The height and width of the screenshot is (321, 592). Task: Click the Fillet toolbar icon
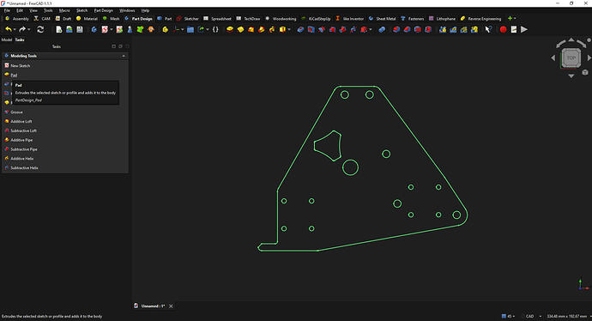coord(396,29)
